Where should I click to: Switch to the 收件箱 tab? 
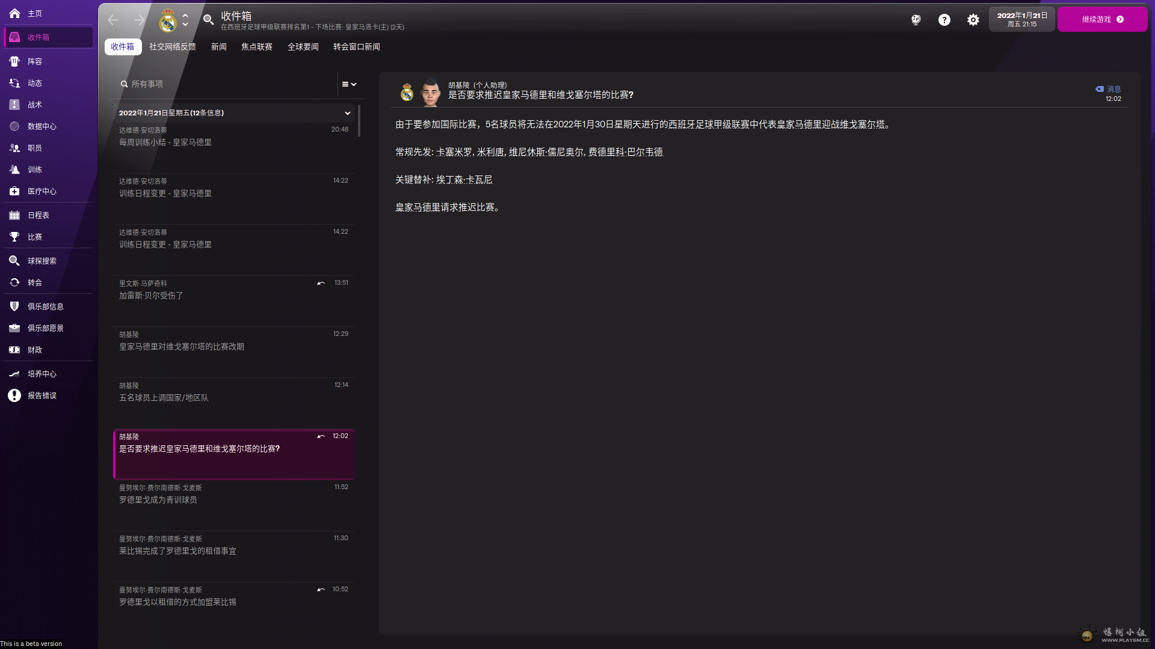pyautogui.click(x=123, y=47)
